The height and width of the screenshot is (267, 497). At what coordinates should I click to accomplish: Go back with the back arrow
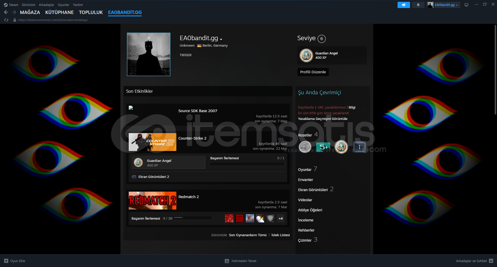click(6, 12)
